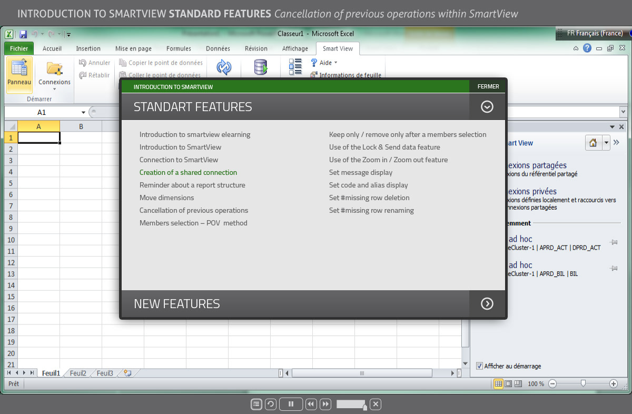Open the Panneau pane from the ribbon

click(x=19, y=74)
